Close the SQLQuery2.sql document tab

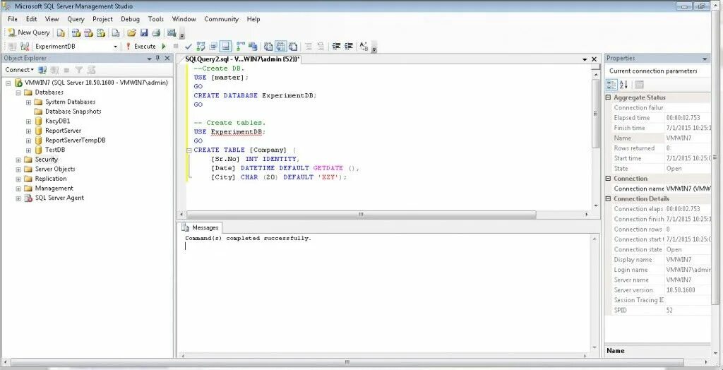click(x=594, y=59)
